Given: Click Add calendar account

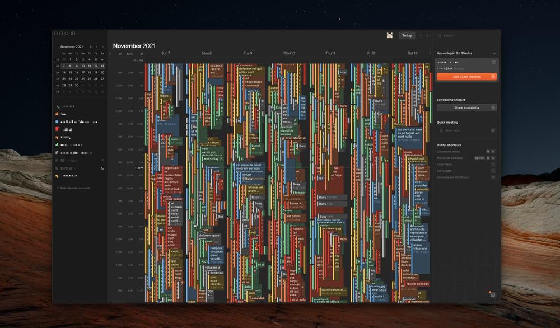Looking at the screenshot, I should [x=74, y=188].
